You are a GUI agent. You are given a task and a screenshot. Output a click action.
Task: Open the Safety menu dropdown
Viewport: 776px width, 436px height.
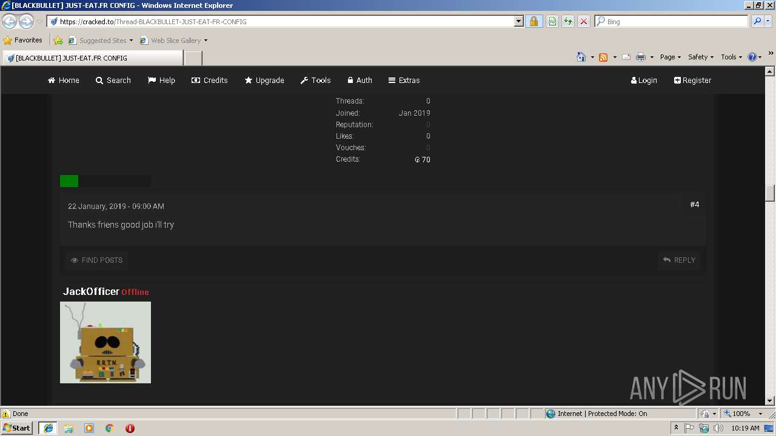point(701,57)
